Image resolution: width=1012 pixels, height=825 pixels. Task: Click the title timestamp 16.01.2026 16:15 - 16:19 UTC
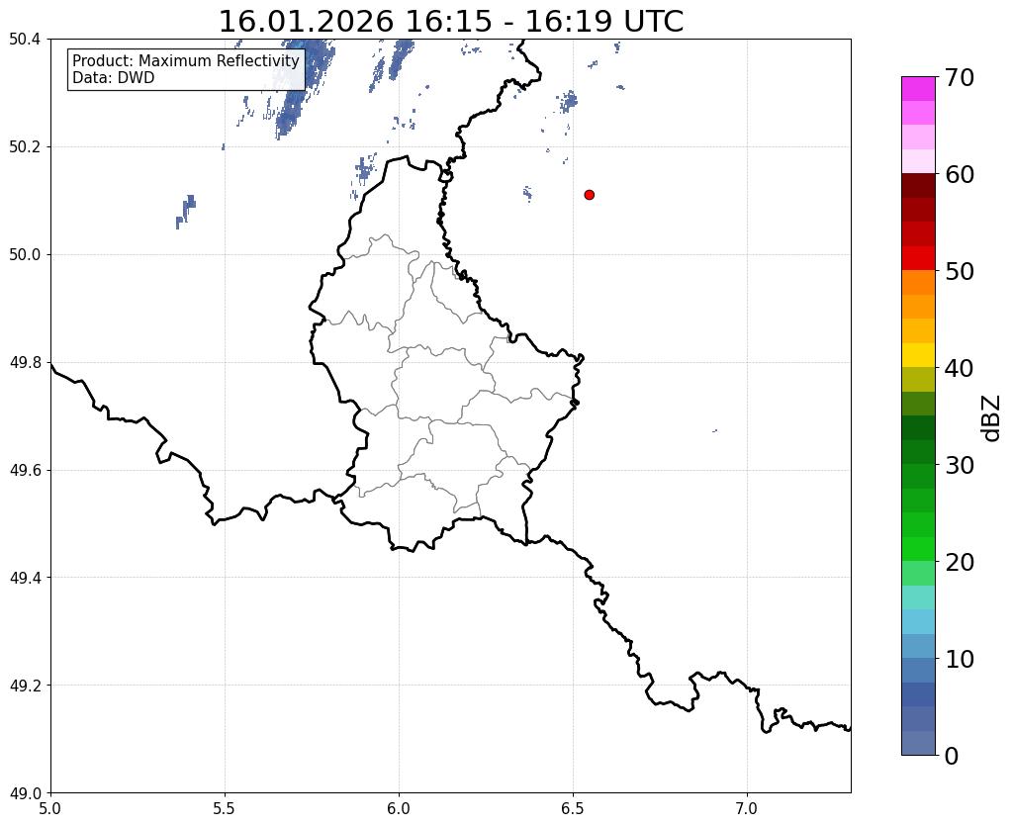pos(451,22)
